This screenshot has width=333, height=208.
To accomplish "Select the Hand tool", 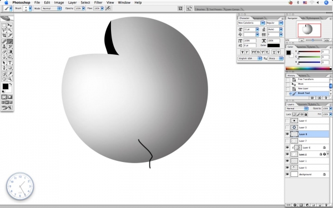I will click(x=4, y=79).
